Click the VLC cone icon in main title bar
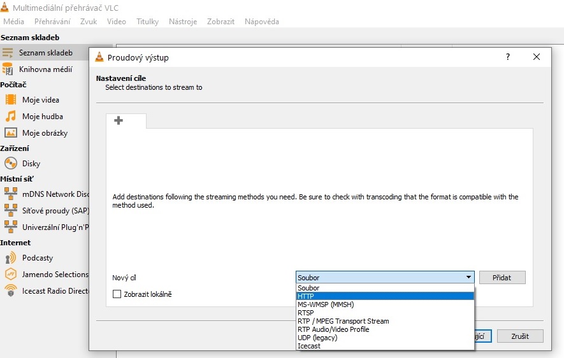The height and width of the screenshot is (358, 564). [4, 7]
